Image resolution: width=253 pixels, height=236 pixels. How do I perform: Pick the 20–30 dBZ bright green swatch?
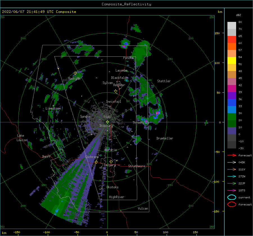(232, 117)
